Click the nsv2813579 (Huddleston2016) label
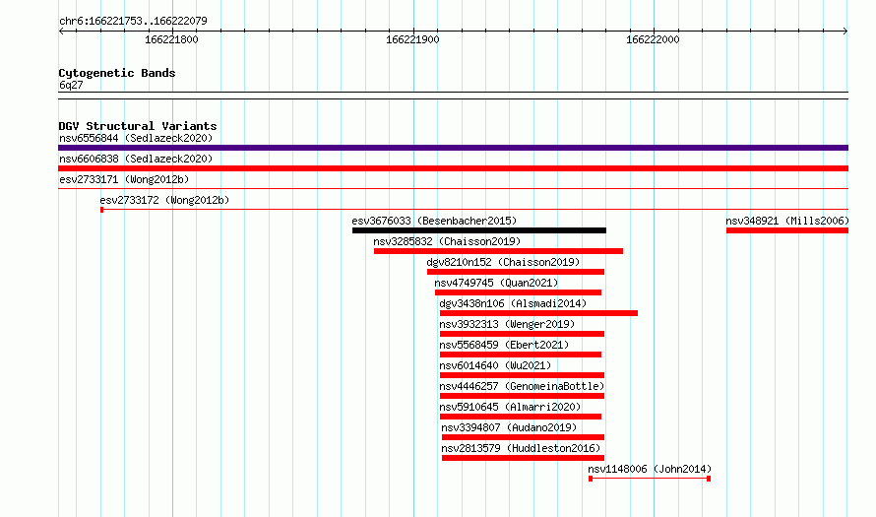The width and height of the screenshot is (876, 517). click(x=521, y=448)
